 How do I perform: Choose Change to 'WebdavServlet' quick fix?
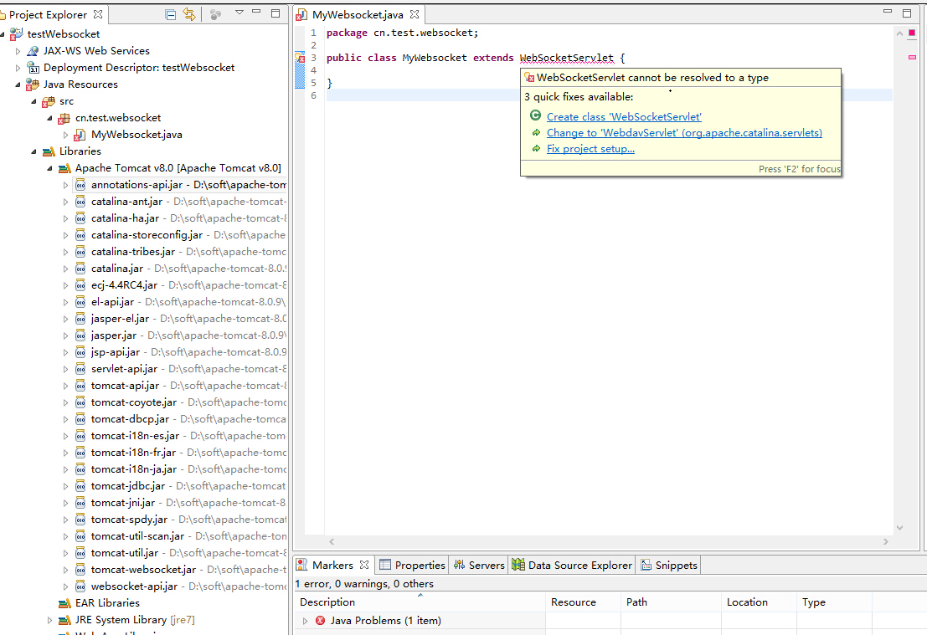[684, 133]
